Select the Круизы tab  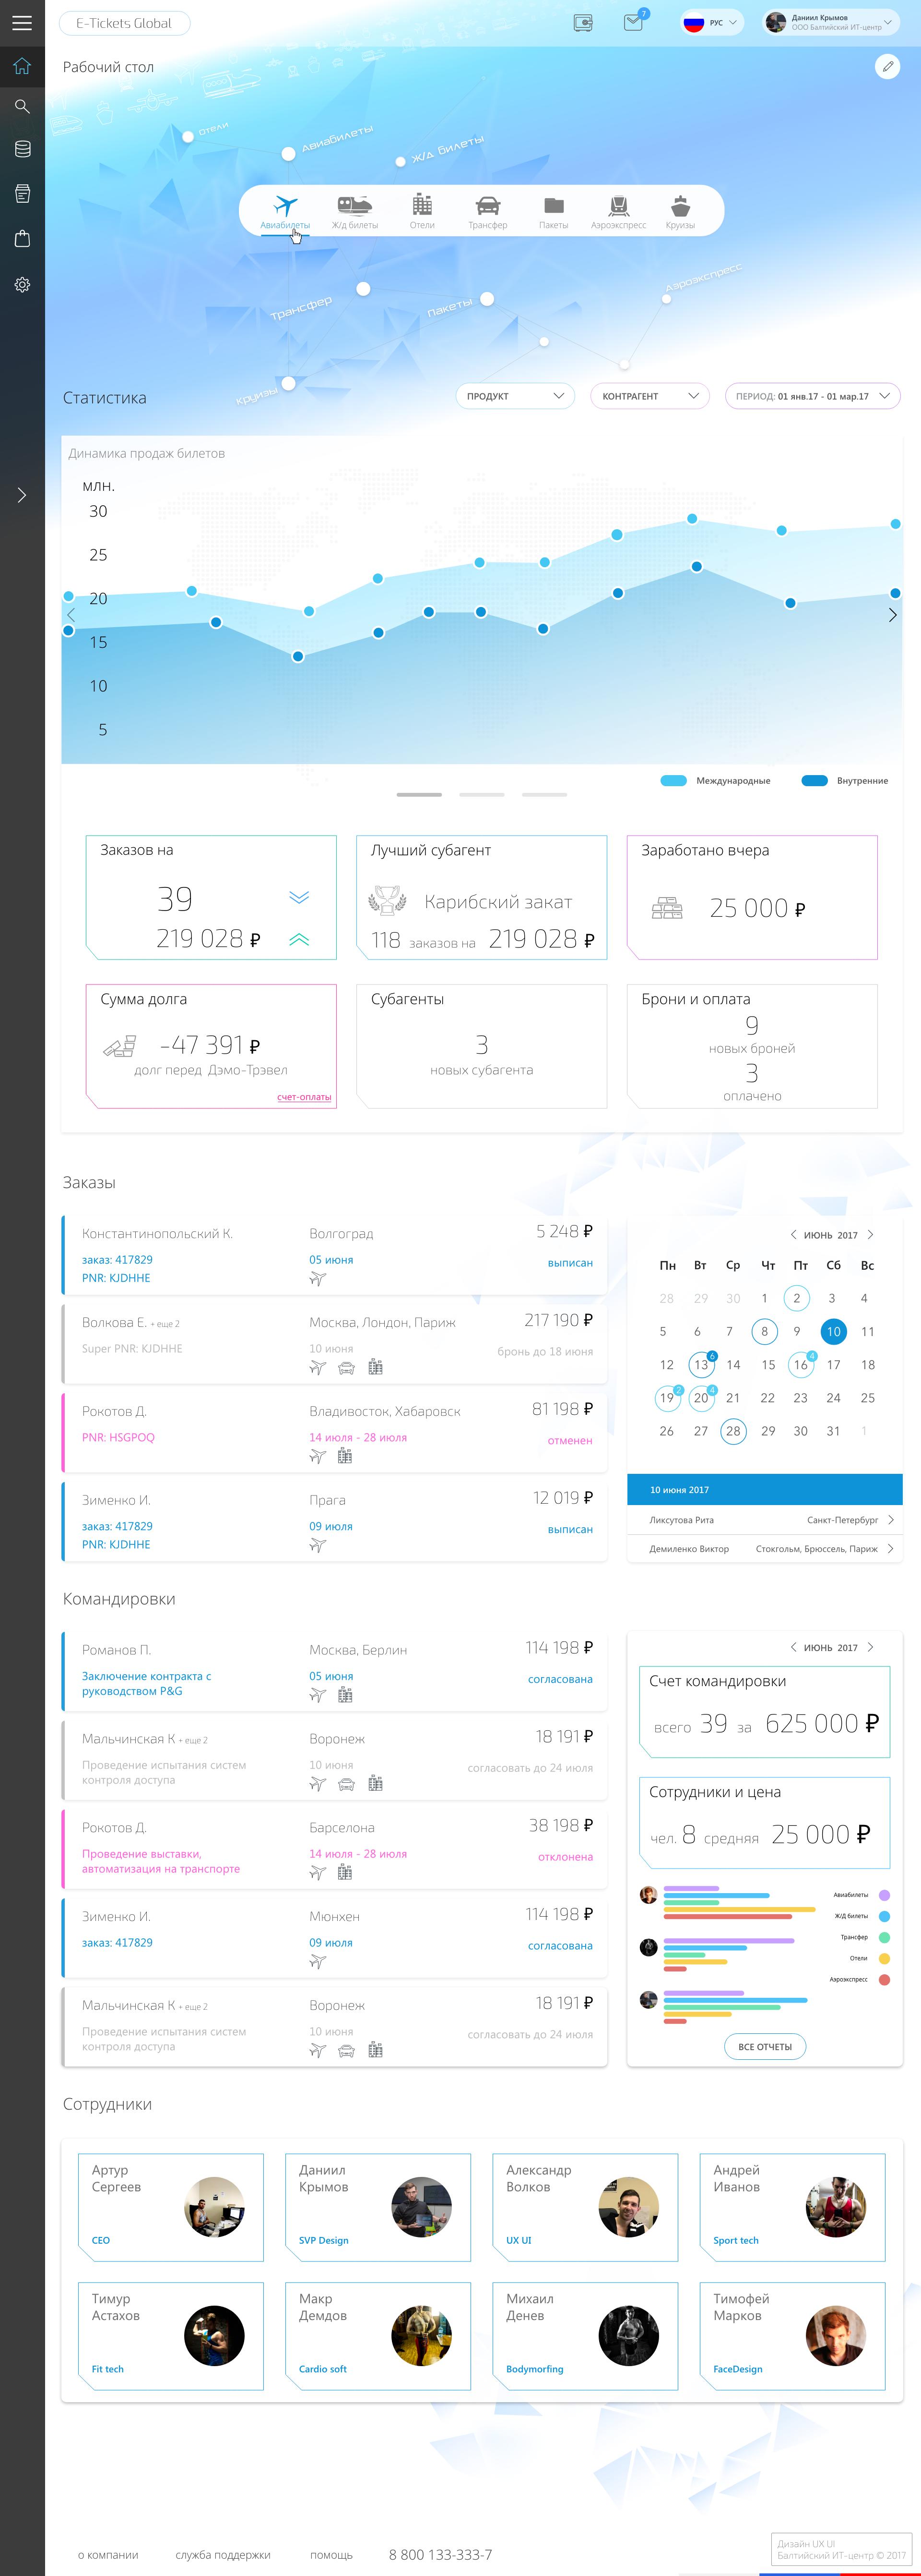point(680,211)
